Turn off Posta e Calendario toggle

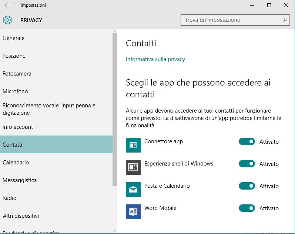[247, 186]
